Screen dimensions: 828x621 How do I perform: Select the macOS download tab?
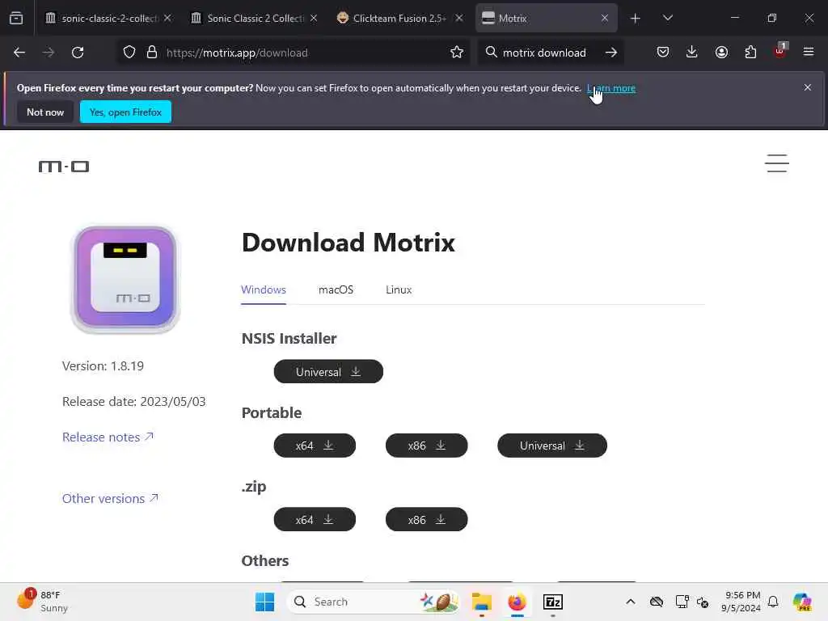pos(336,289)
